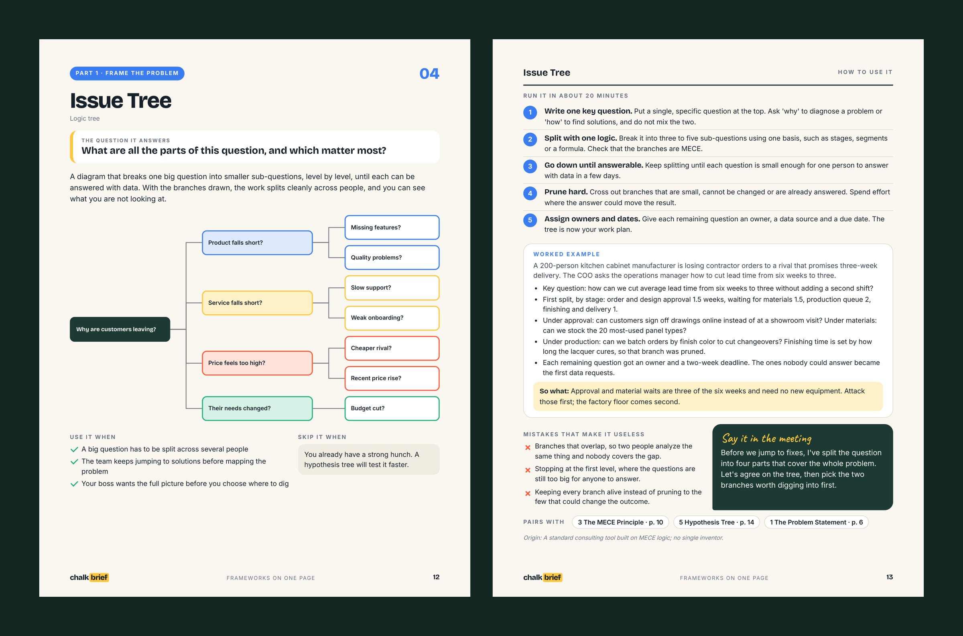The height and width of the screenshot is (636, 963).
Task: Click the step 2 numbered circle
Action: [530, 139]
